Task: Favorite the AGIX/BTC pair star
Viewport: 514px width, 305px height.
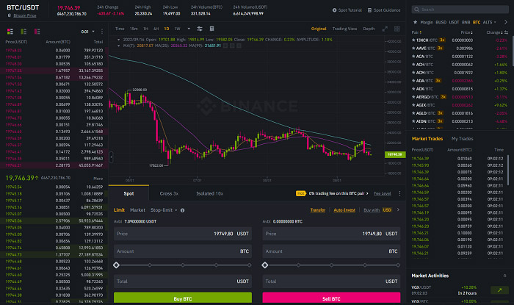Action: 413,105
